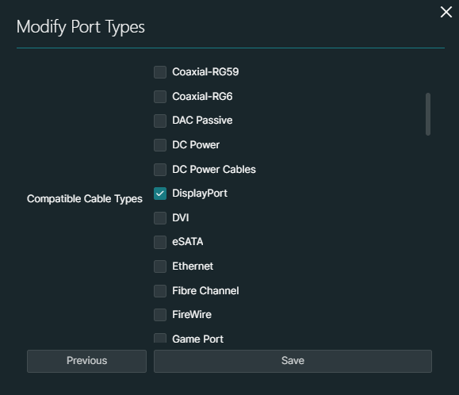The width and height of the screenshot is (459, 395).
Task: Click the Previous button
Action: pos(86,361)
